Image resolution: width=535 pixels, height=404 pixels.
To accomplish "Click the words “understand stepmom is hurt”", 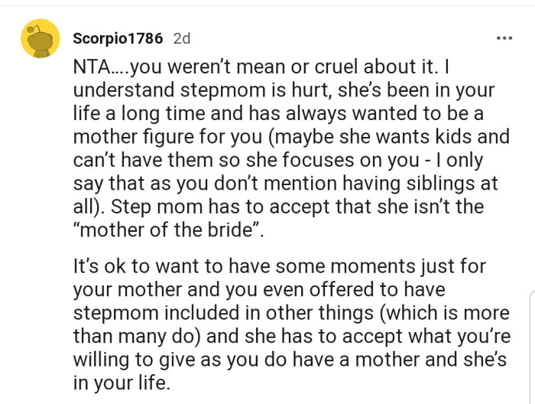I will pyautogui.click(x=212, y=90).
